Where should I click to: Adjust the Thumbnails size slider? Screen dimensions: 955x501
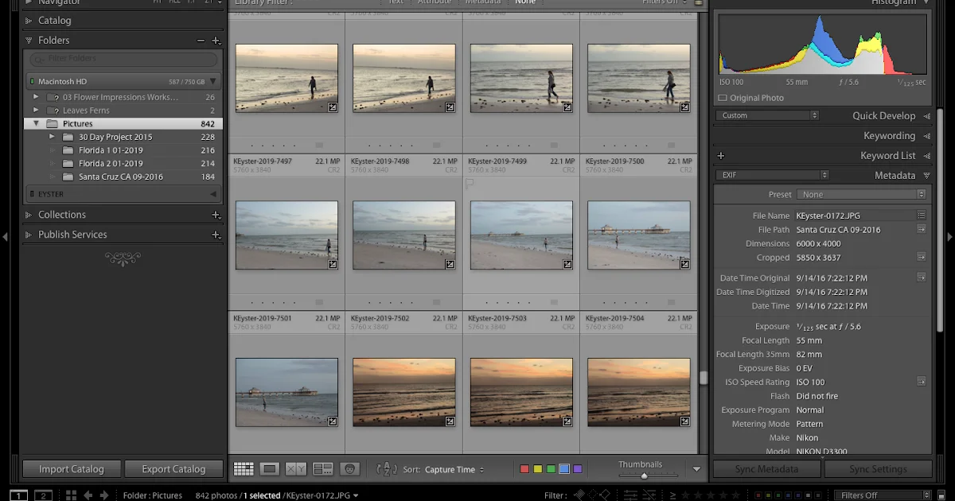(x=645, y=474)
